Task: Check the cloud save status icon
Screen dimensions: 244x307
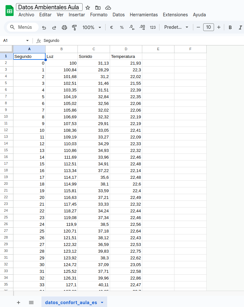Action: pyautogui.click(x=108, y=8)
